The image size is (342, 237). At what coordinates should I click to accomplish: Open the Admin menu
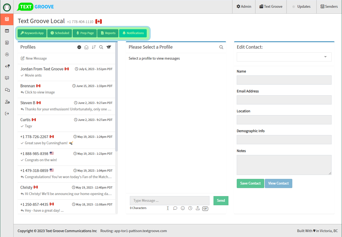tap(244, 7)
